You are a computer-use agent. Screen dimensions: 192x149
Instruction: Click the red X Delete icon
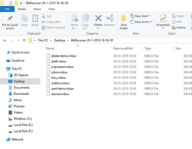click(x=98, y=18)
